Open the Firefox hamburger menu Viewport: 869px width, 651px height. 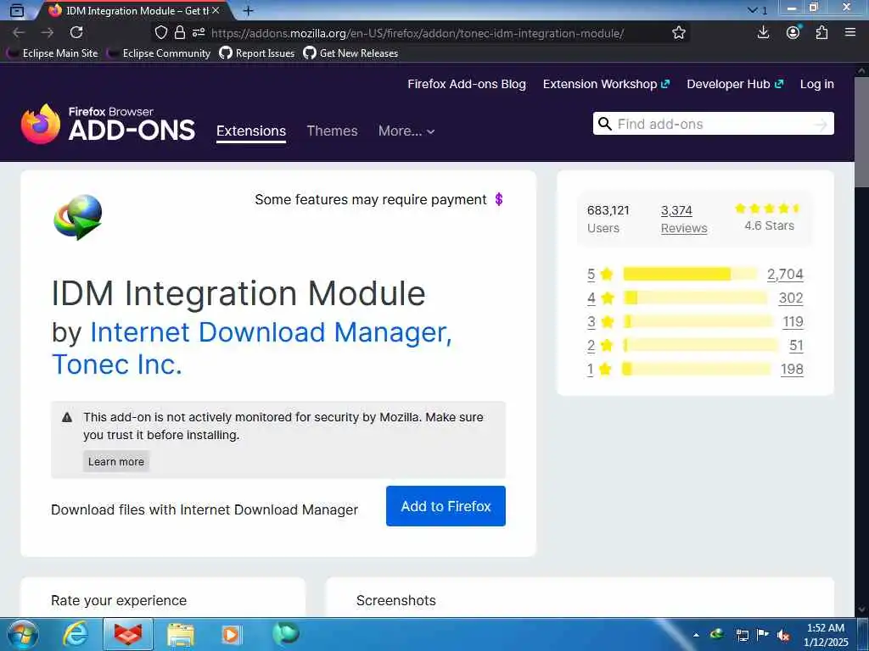(850, 33)
